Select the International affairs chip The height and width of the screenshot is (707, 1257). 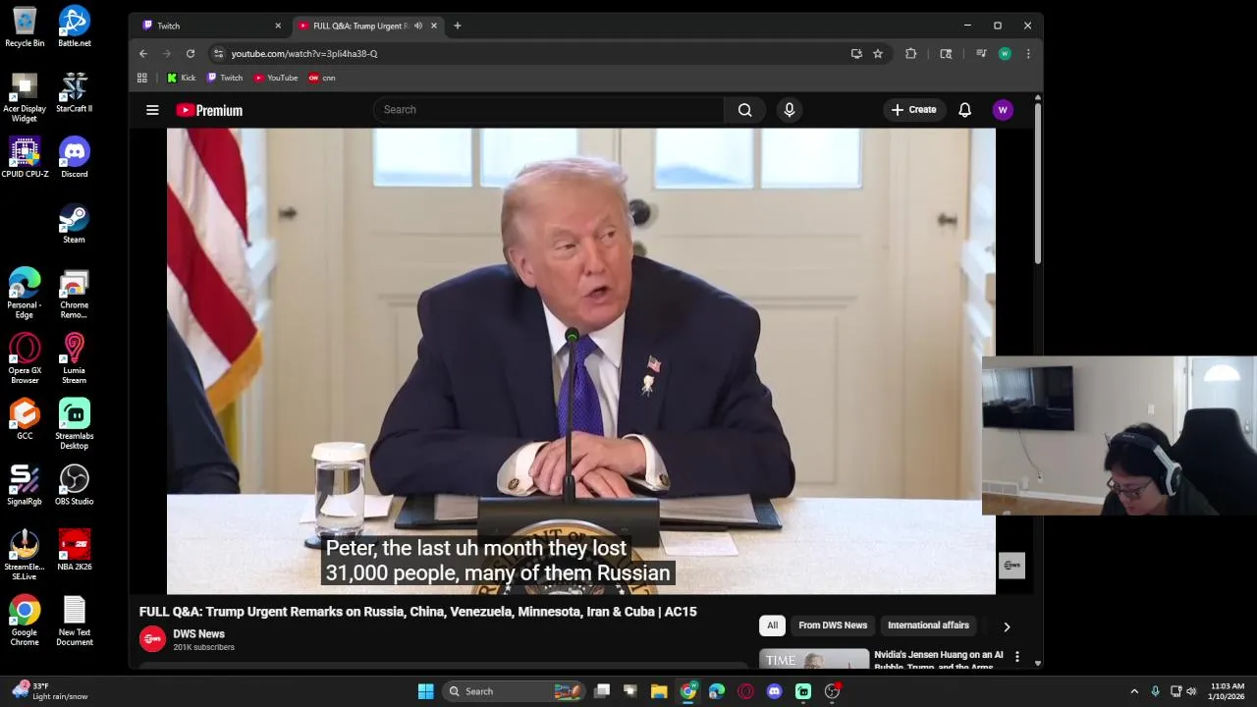[928, 625]
